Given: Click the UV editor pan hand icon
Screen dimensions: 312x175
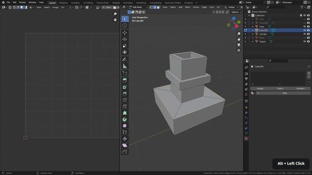Looking at the screenshot, I should (115, 19).
